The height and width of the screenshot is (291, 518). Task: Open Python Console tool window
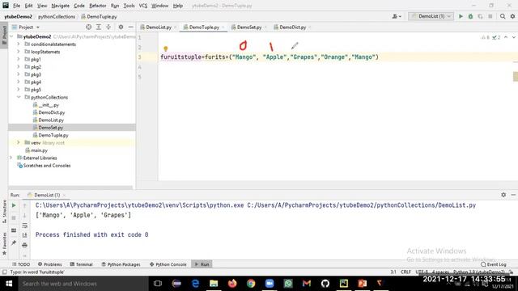(168, 264)
